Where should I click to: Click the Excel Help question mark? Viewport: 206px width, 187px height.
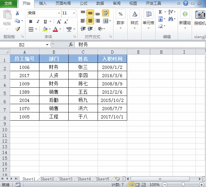coord(186,3)
